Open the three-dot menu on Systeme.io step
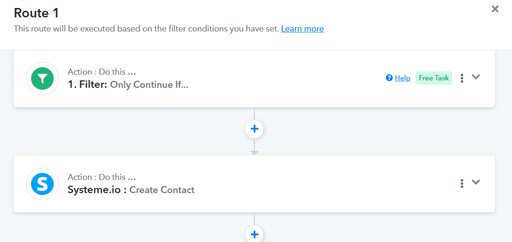512x242 pixels. point(462,183)
